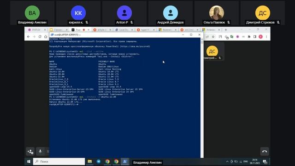Select Ольга Павлюк participant tile
This screenshot has width=295, height=166.
point(217,13)
